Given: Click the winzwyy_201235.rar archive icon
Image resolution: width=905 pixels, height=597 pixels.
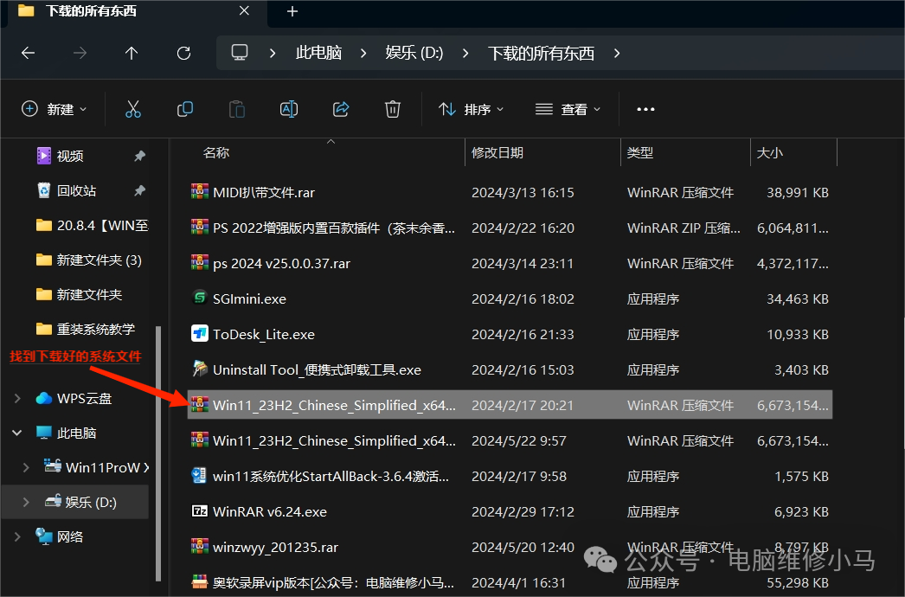Looking at the screenshot, I should [x=200, y=546].
